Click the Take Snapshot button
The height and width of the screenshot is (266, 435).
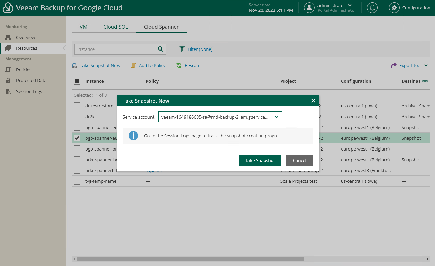260,160
